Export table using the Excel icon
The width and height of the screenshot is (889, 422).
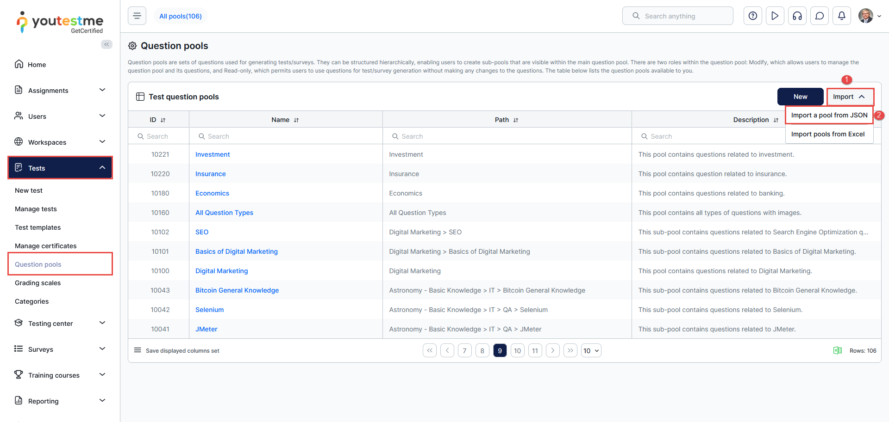(837, 350)
